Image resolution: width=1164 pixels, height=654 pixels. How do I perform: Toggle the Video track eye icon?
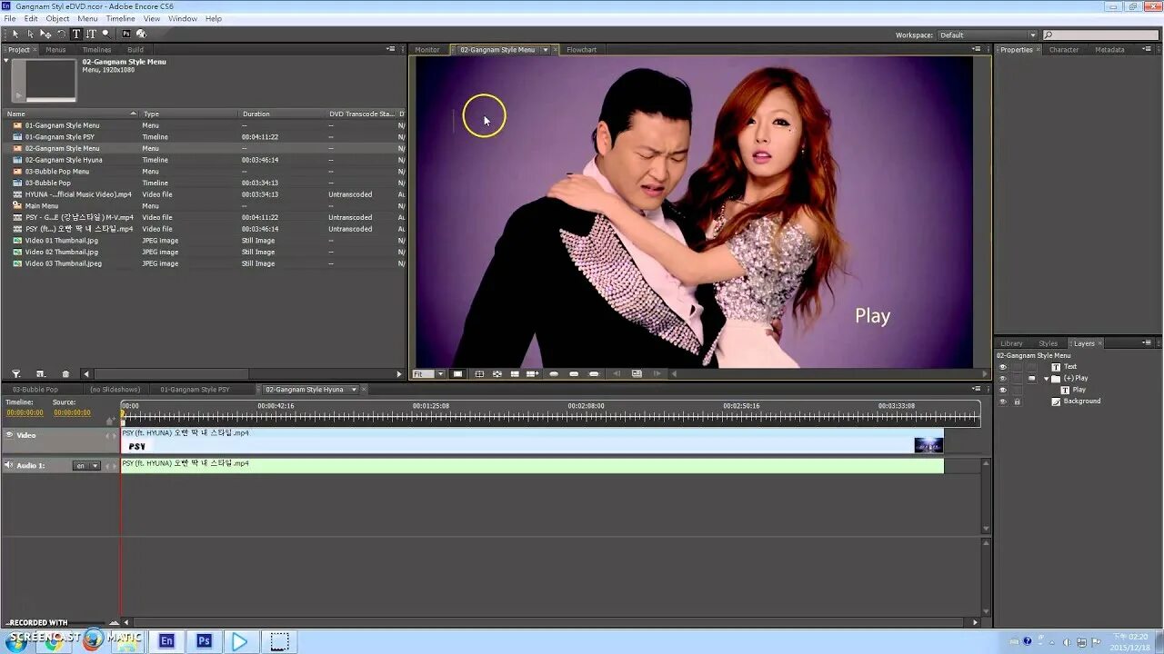point(9,435)
